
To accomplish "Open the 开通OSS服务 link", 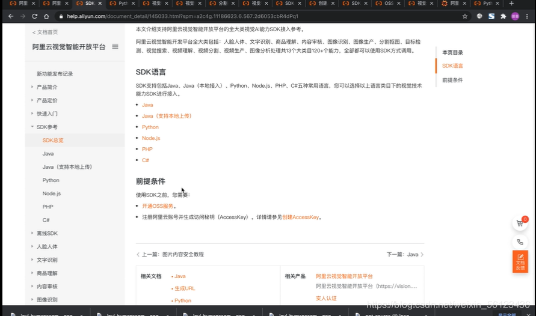I will point(158,206).
